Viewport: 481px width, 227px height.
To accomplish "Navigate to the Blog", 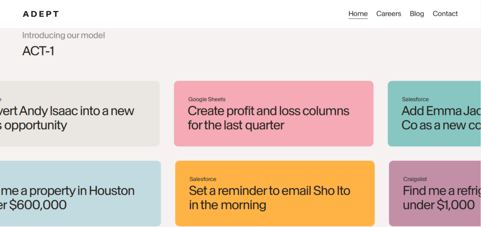I will pos(417,14).
